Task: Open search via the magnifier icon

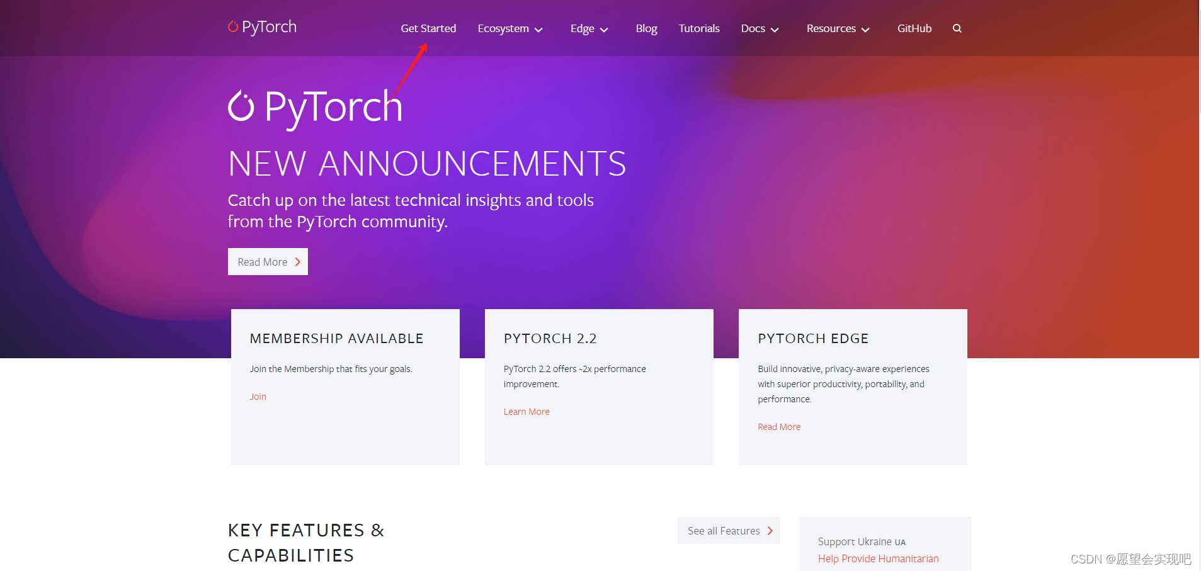Action: point(956,28)
